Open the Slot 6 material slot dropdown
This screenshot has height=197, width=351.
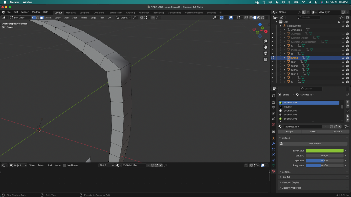tap(106, 165)
